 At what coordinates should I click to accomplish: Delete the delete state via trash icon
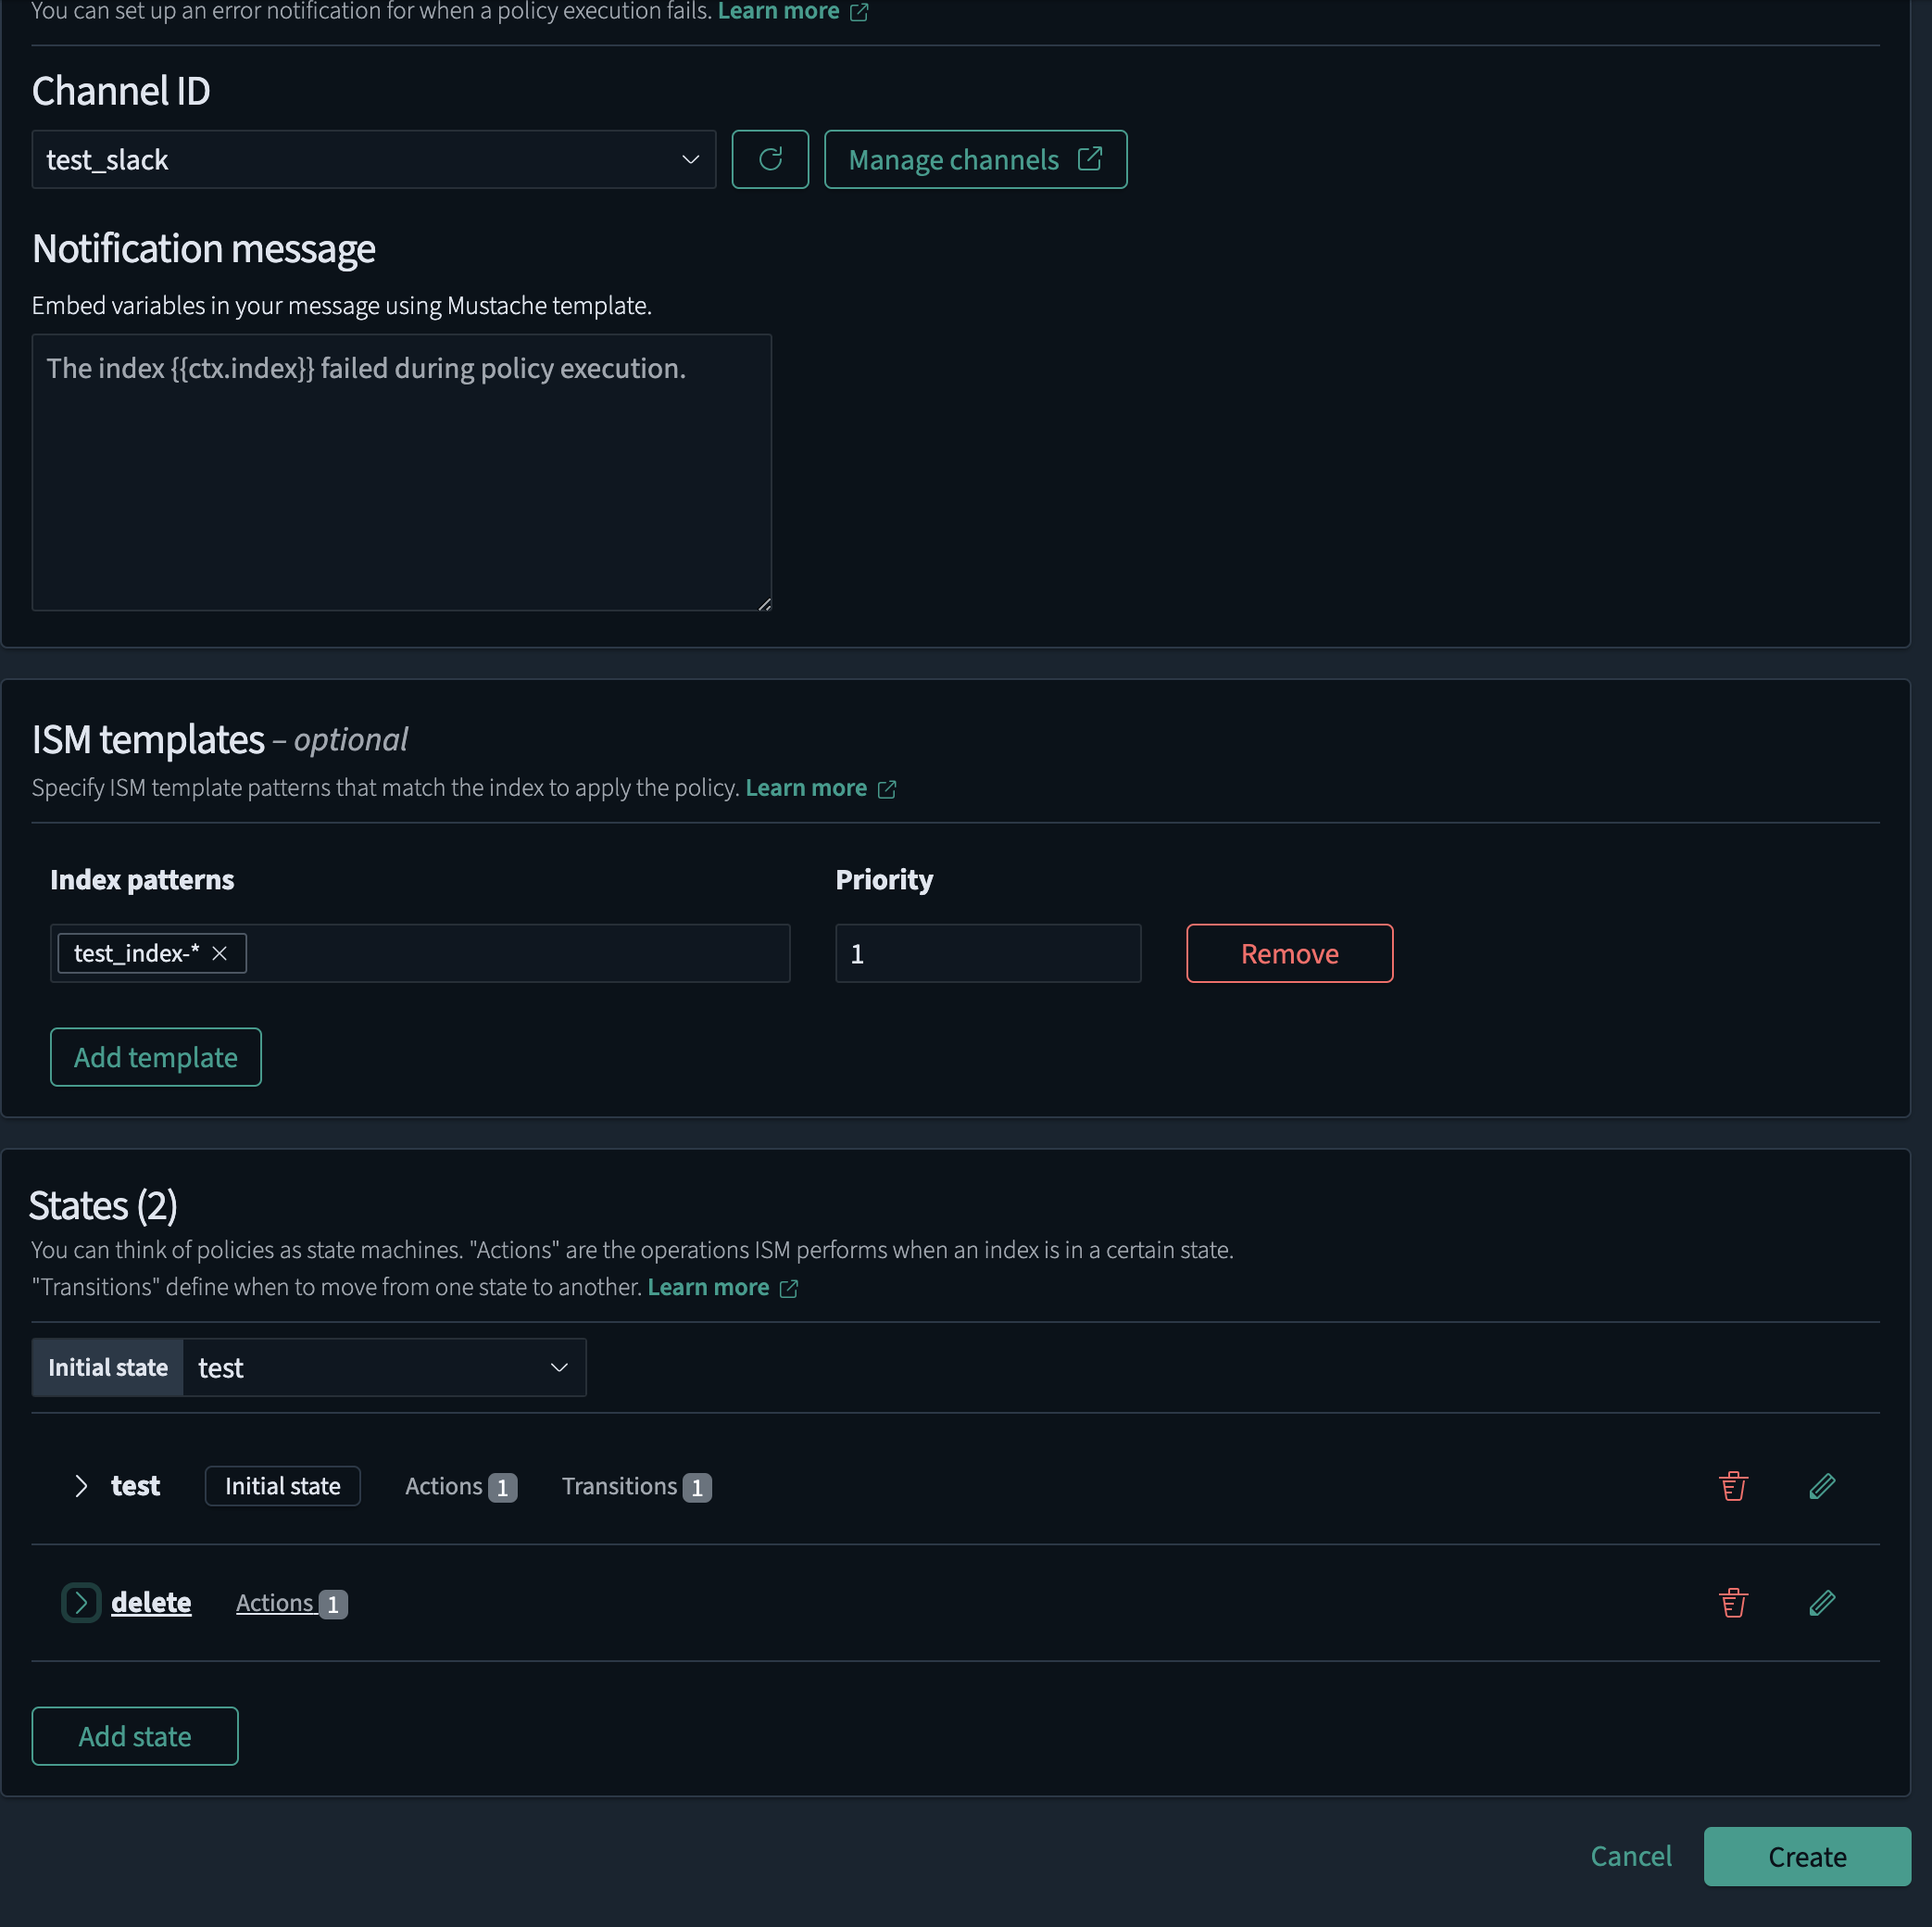click(x=1733, y=1603)
